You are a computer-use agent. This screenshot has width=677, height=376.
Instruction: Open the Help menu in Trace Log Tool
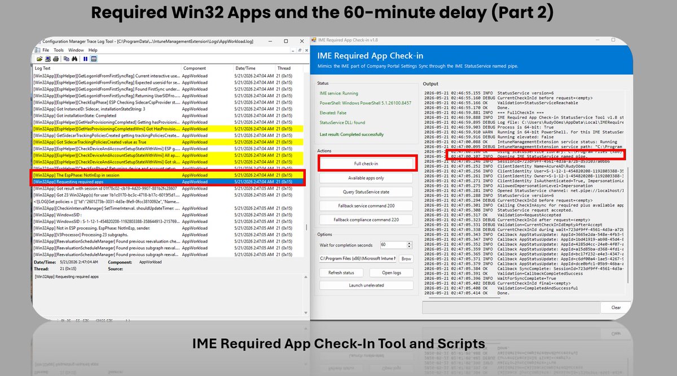(93, 50)
